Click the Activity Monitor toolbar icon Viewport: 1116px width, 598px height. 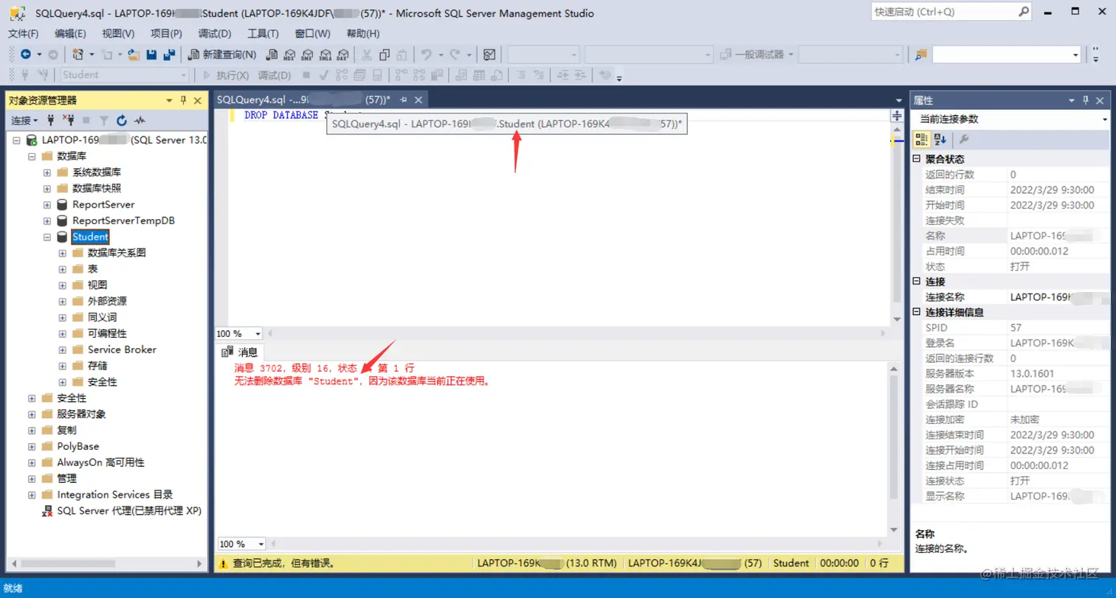(x=489, y=55)
